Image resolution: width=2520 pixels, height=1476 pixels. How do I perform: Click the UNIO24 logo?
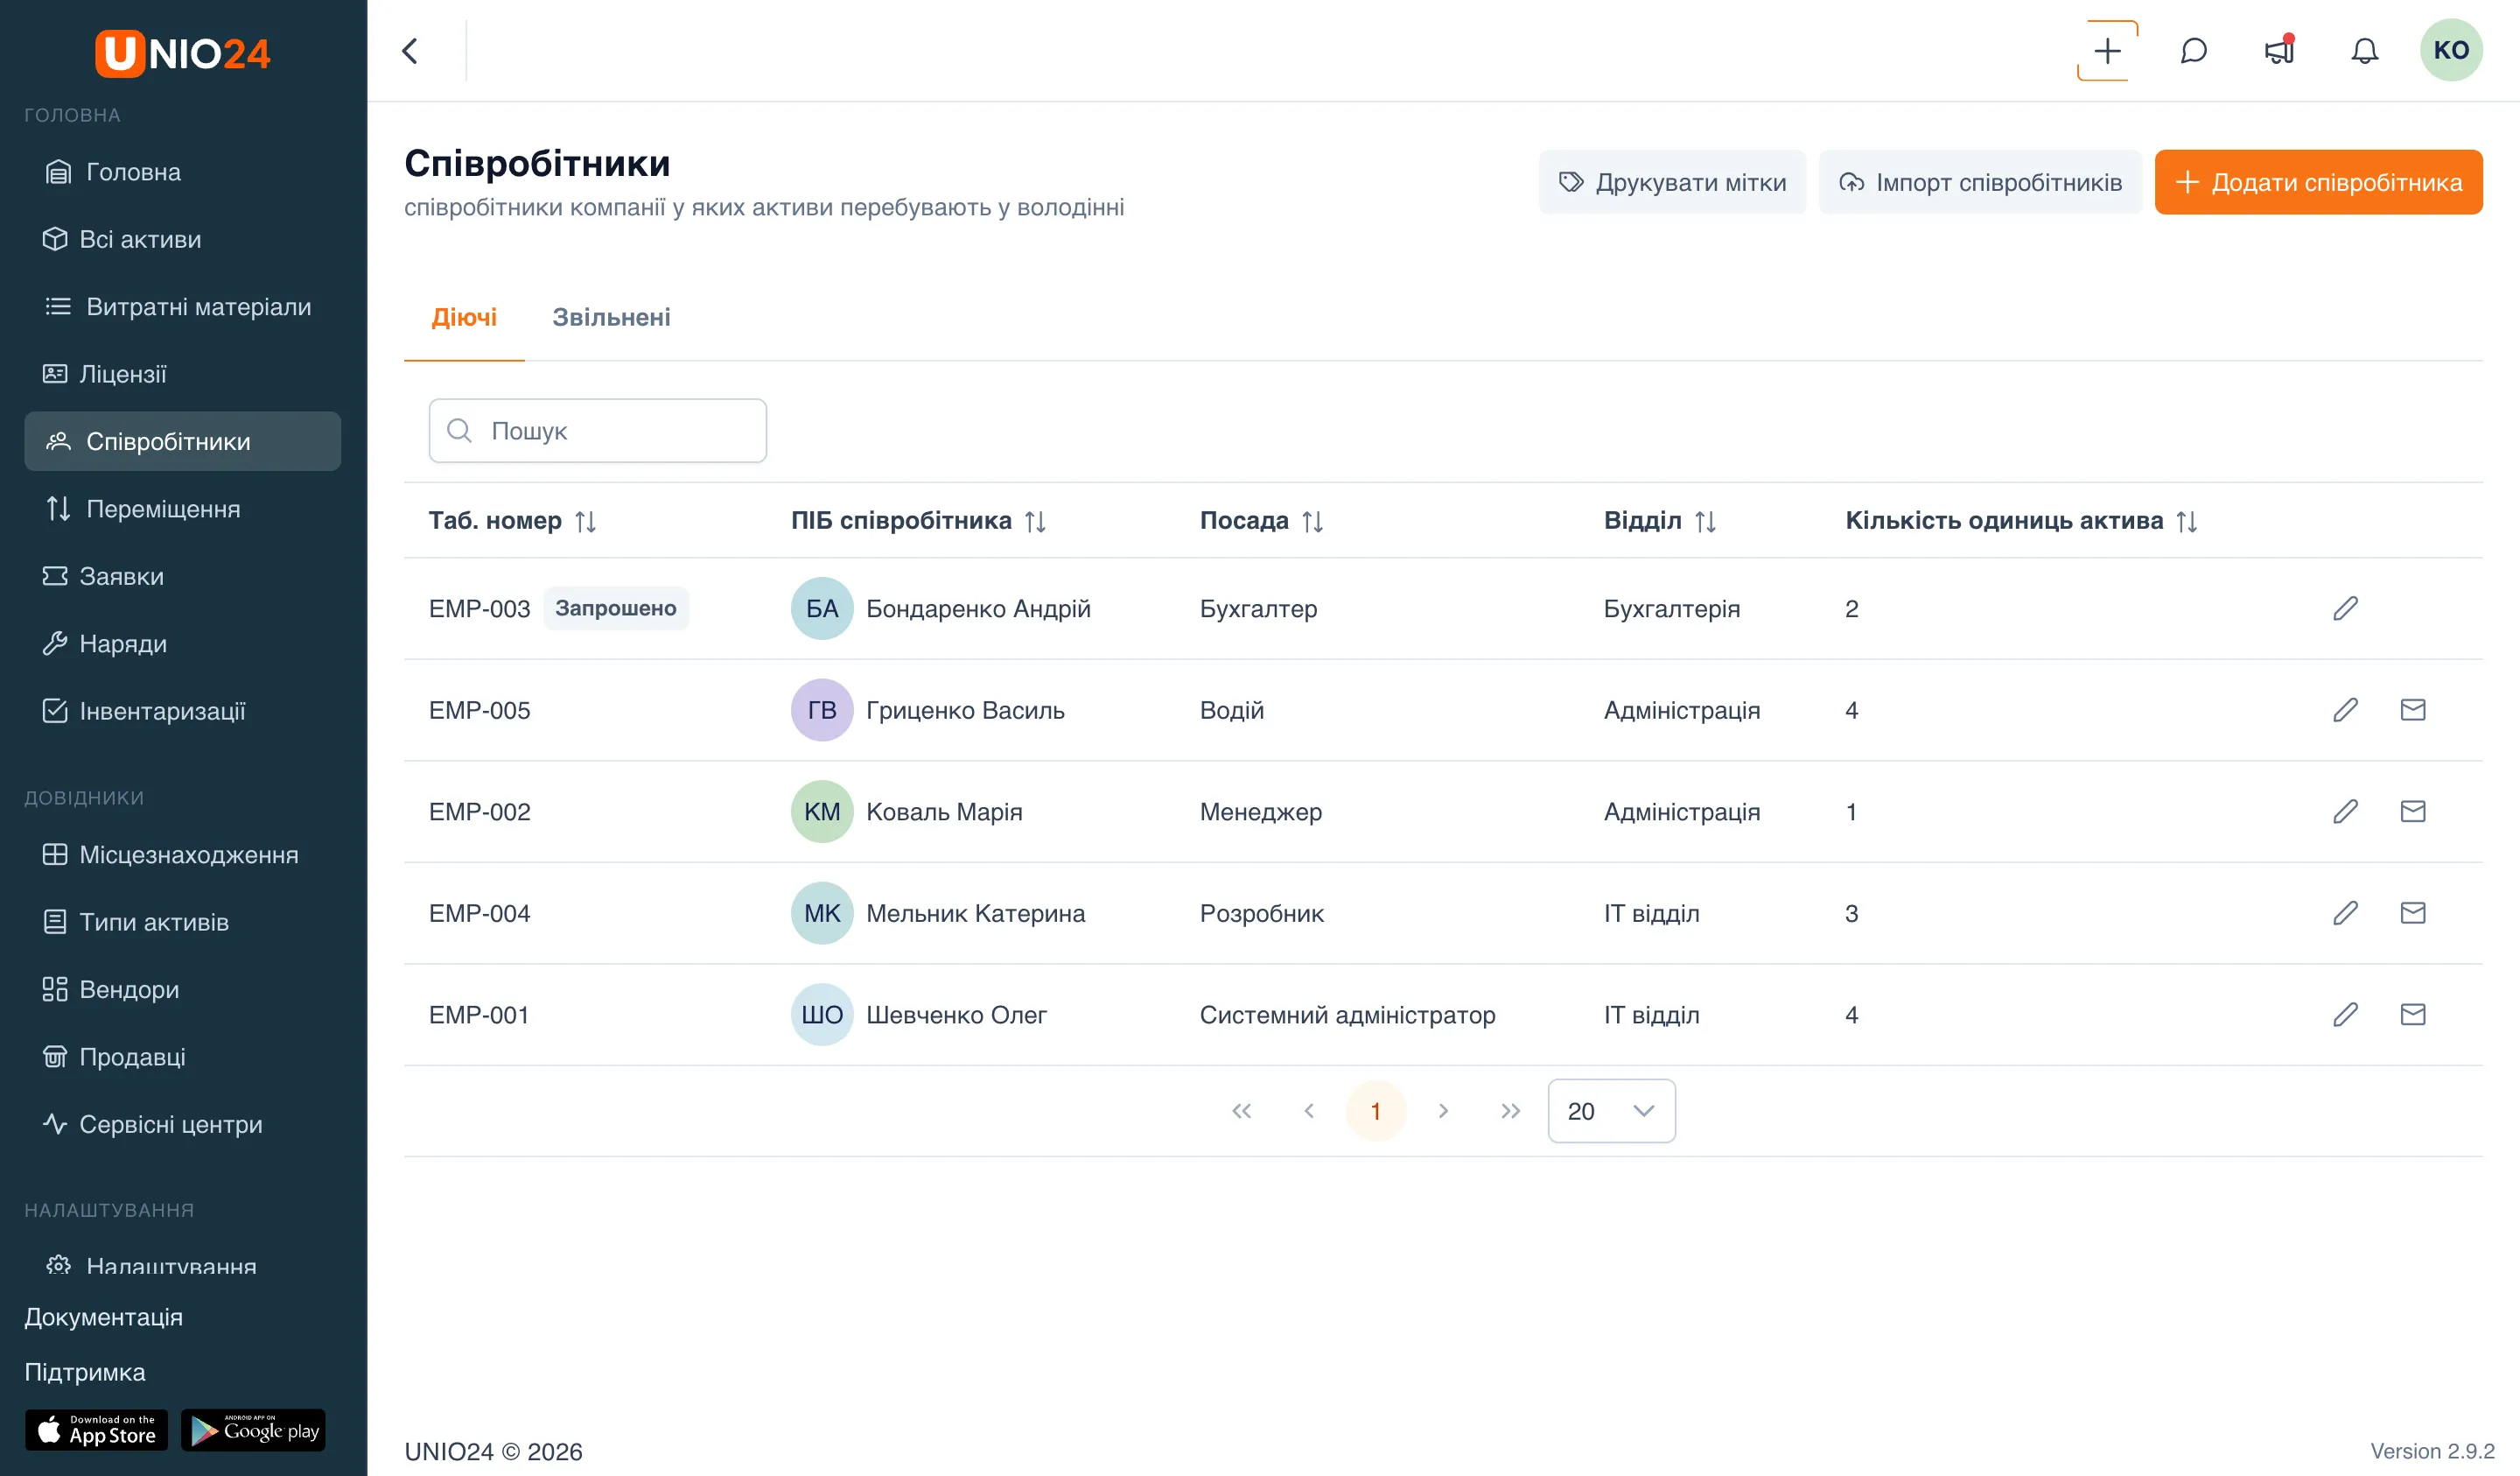182,53
